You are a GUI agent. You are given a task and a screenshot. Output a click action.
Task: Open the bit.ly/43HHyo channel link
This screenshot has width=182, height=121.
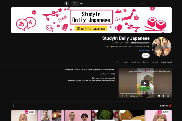pyautogui.click(x=144, y=50)
